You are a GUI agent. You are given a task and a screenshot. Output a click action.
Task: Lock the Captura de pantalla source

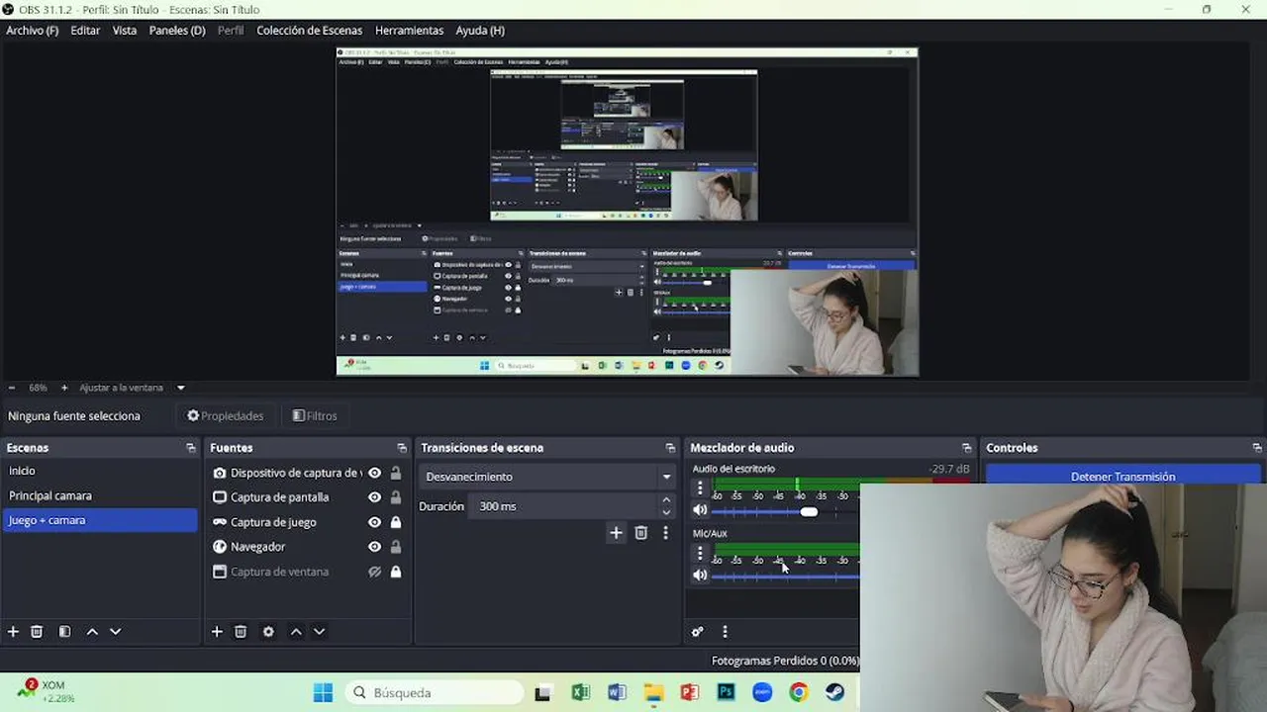[x=396, y=497]
